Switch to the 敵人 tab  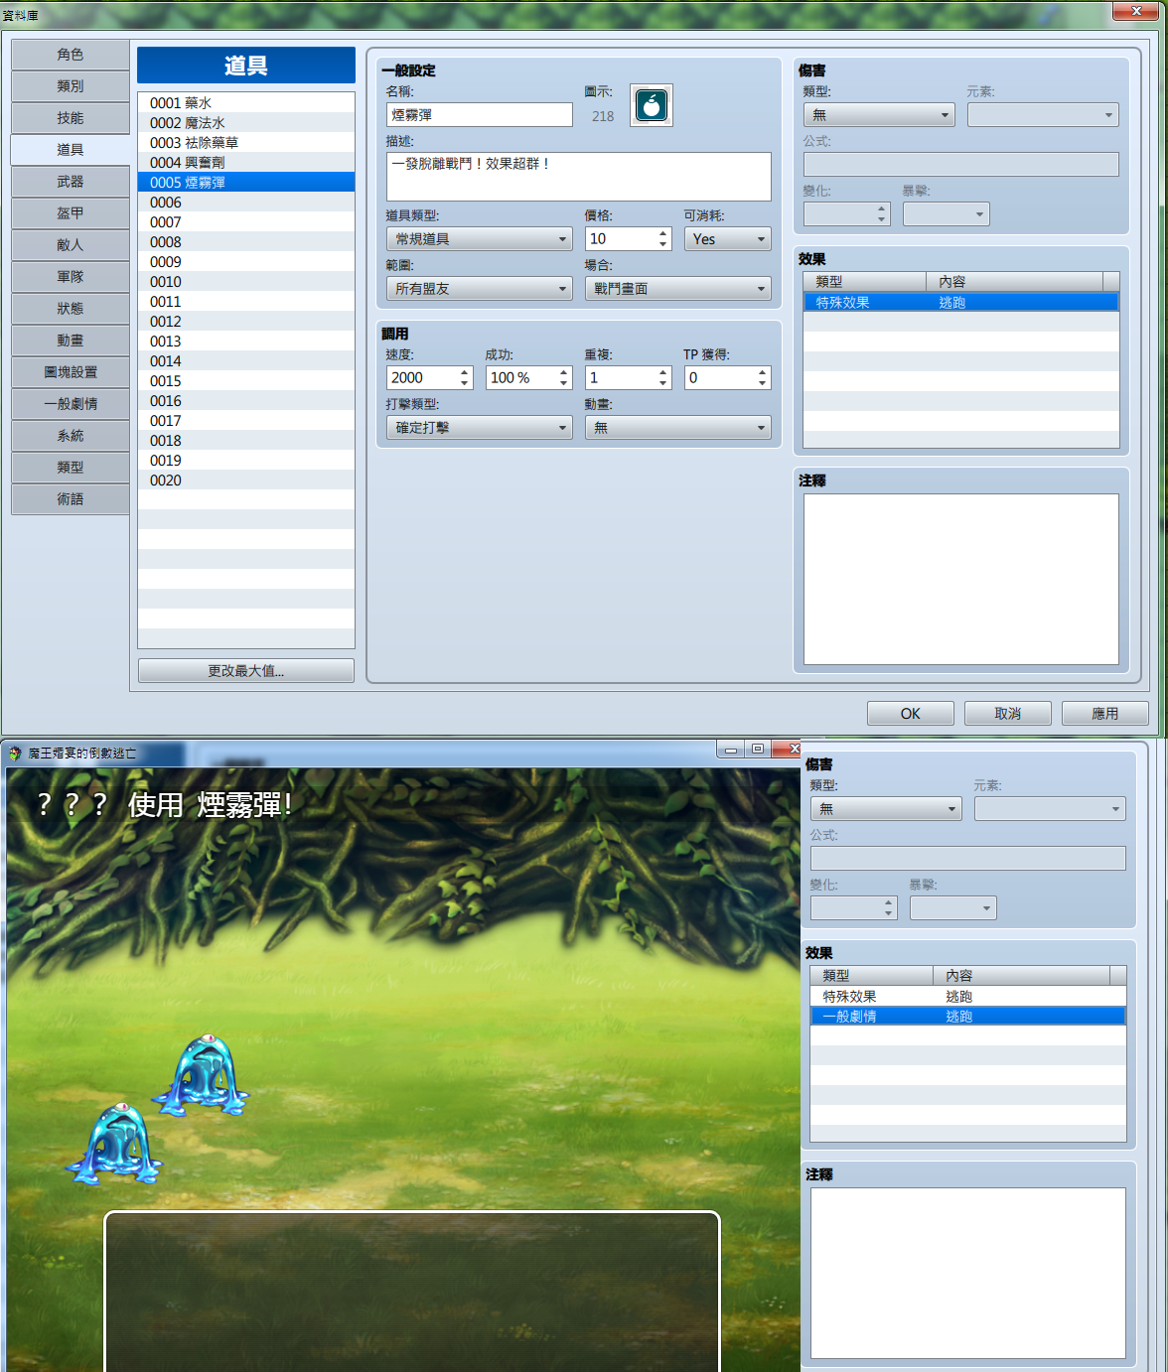pyautogui.click(x=71, y=245)
